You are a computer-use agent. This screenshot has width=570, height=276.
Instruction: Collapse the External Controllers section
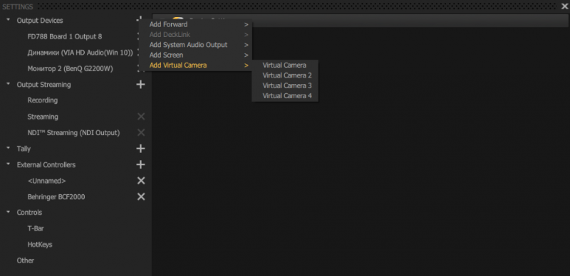coord(8,164)
